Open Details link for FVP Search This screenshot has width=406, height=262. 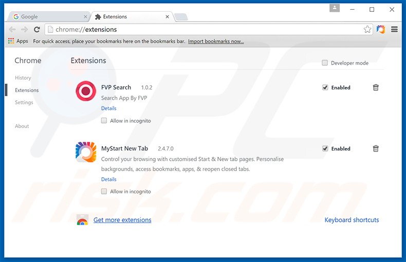coord(109,108)
